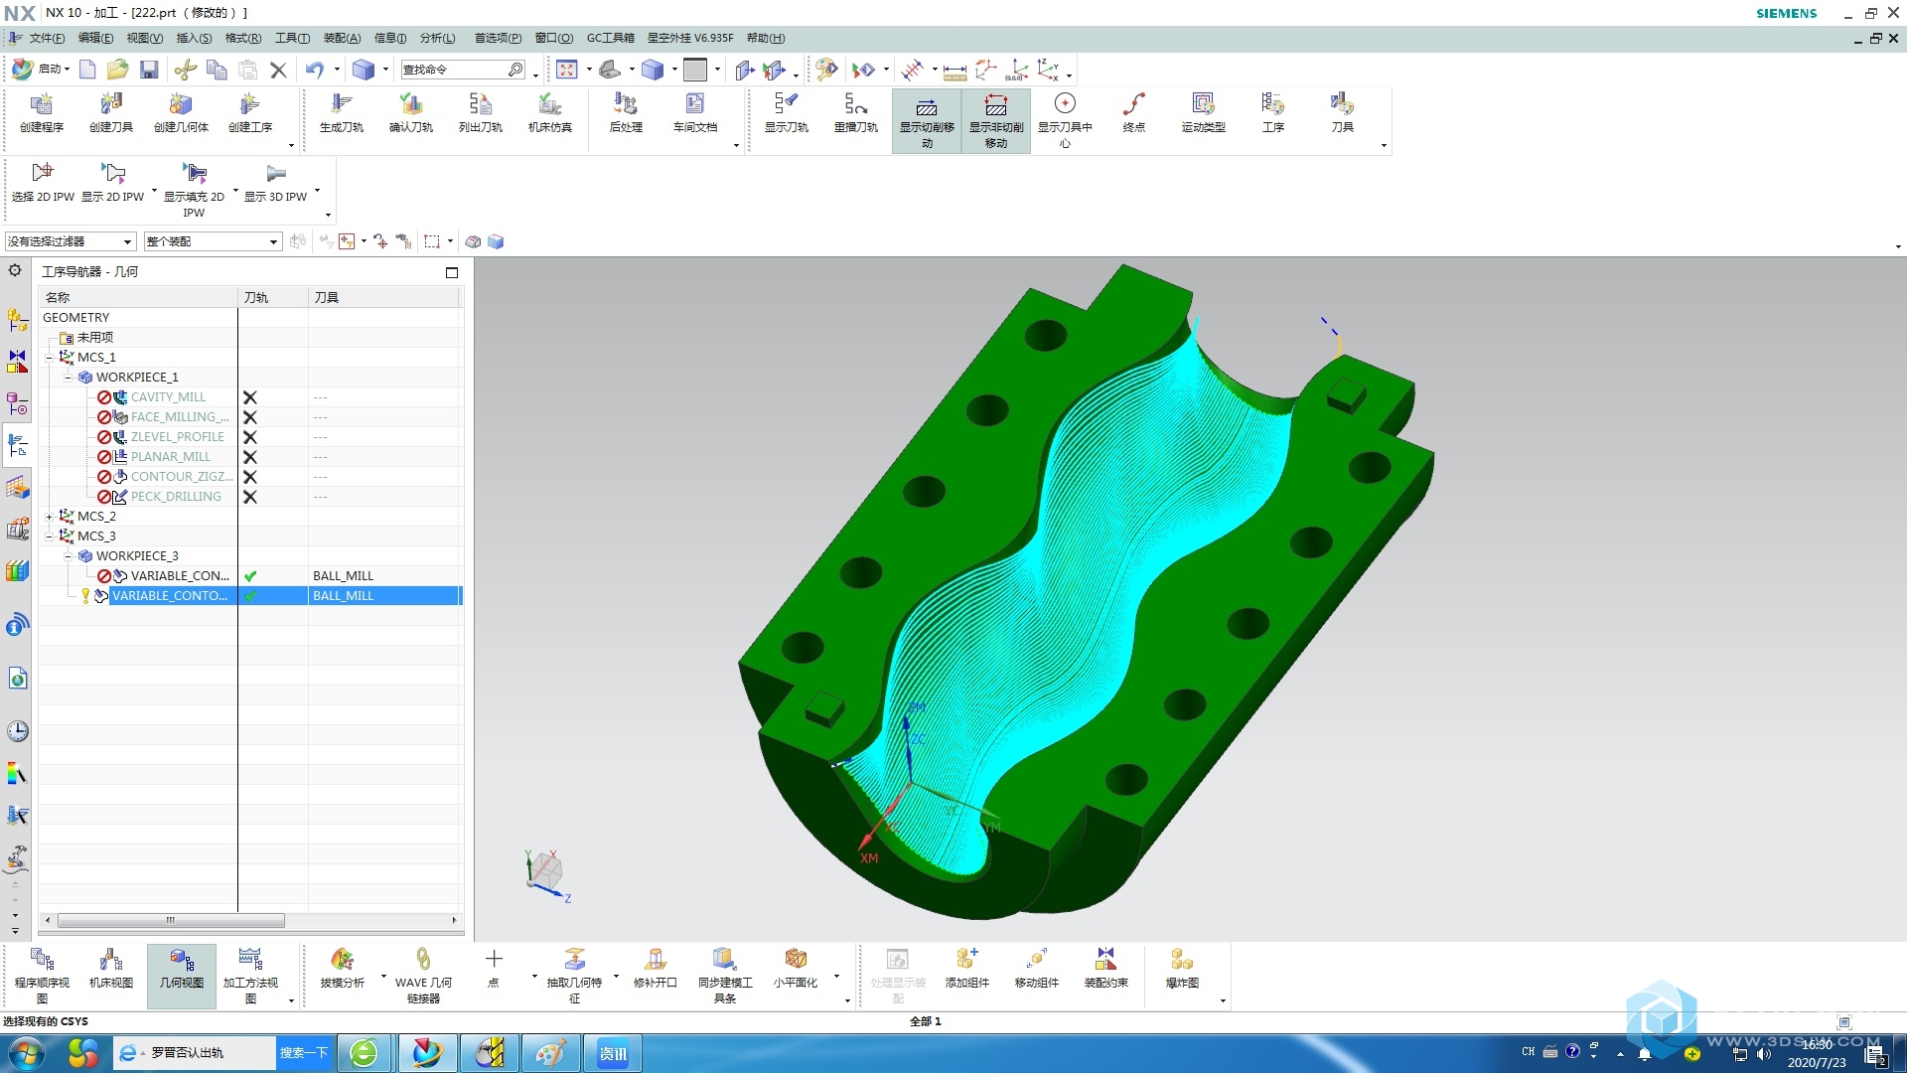Collapse the WORKPIECE_3 node

click(69, 556)
